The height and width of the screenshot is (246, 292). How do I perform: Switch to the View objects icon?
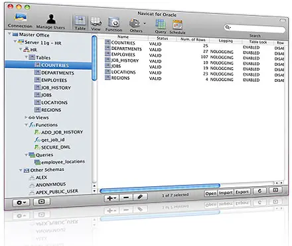click(x=96, y=24)
